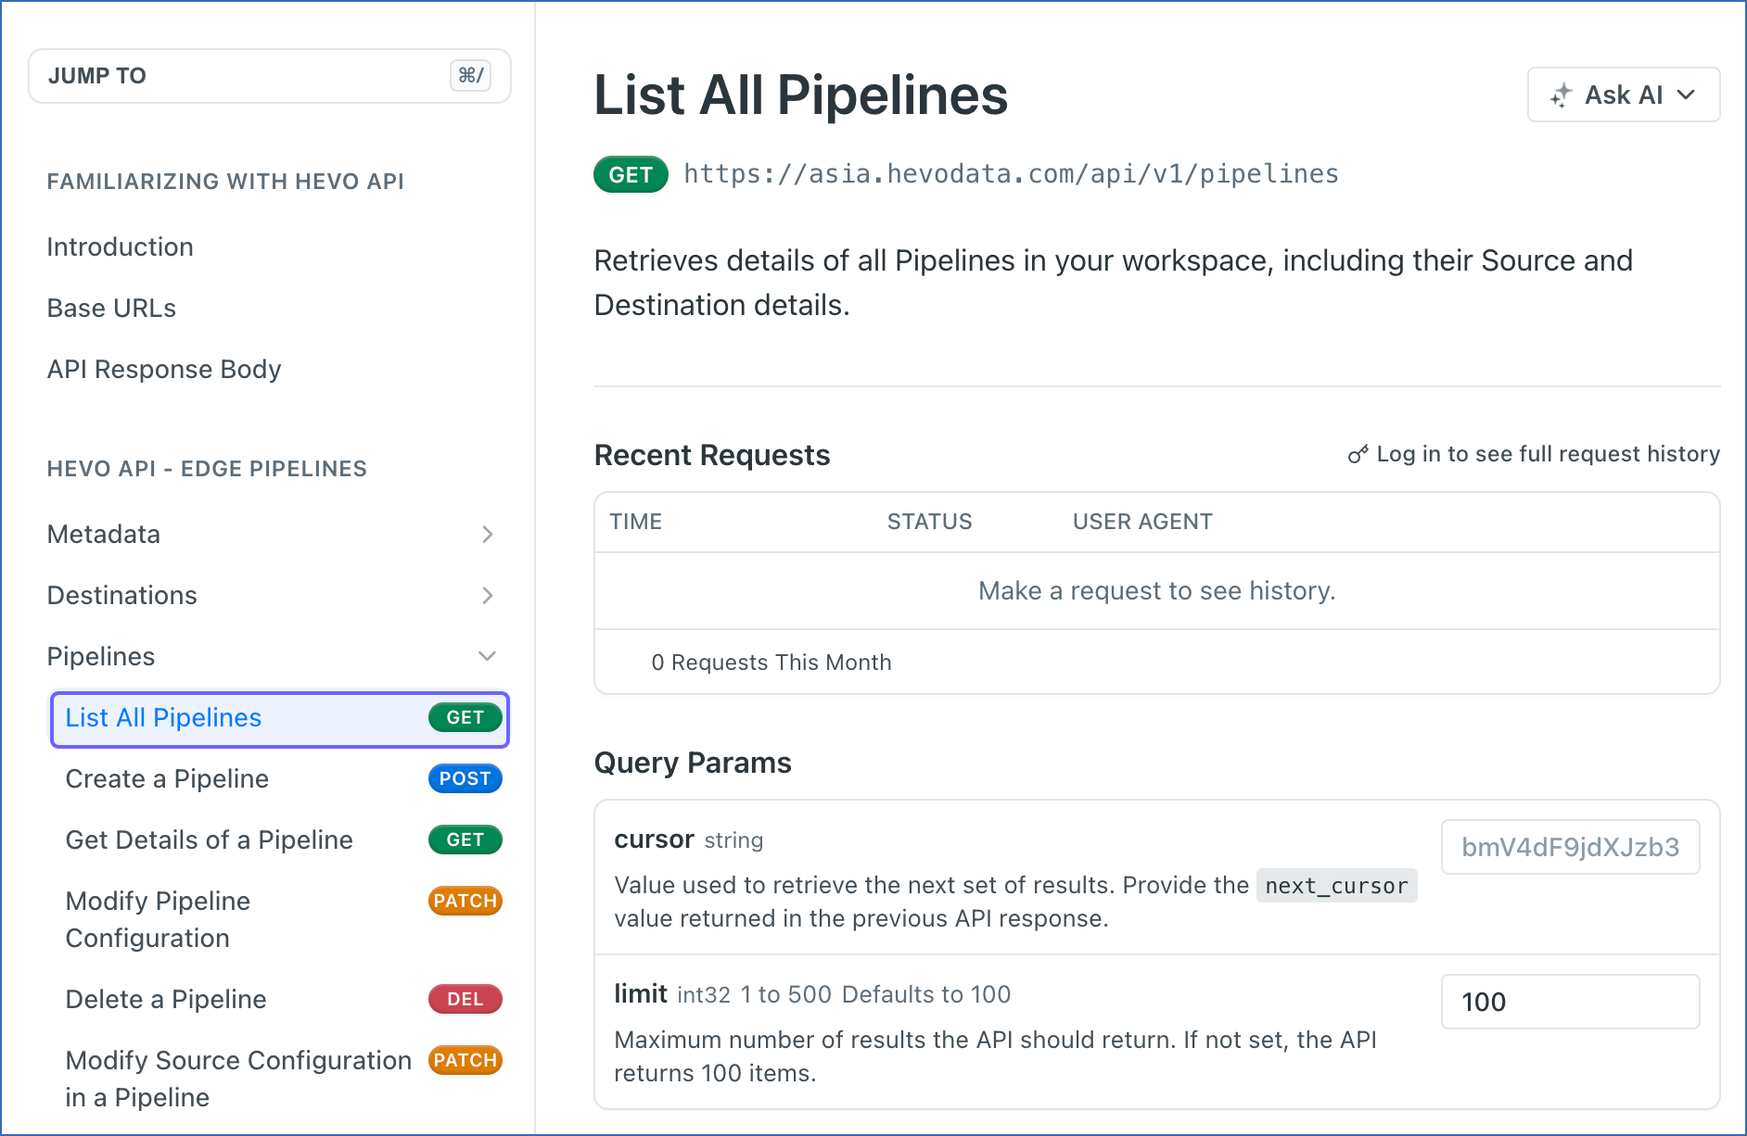This screenshot has width=1747, height=1136.
Task: Click the 'Make a request to see history.' text
Action: [1157, 591]
